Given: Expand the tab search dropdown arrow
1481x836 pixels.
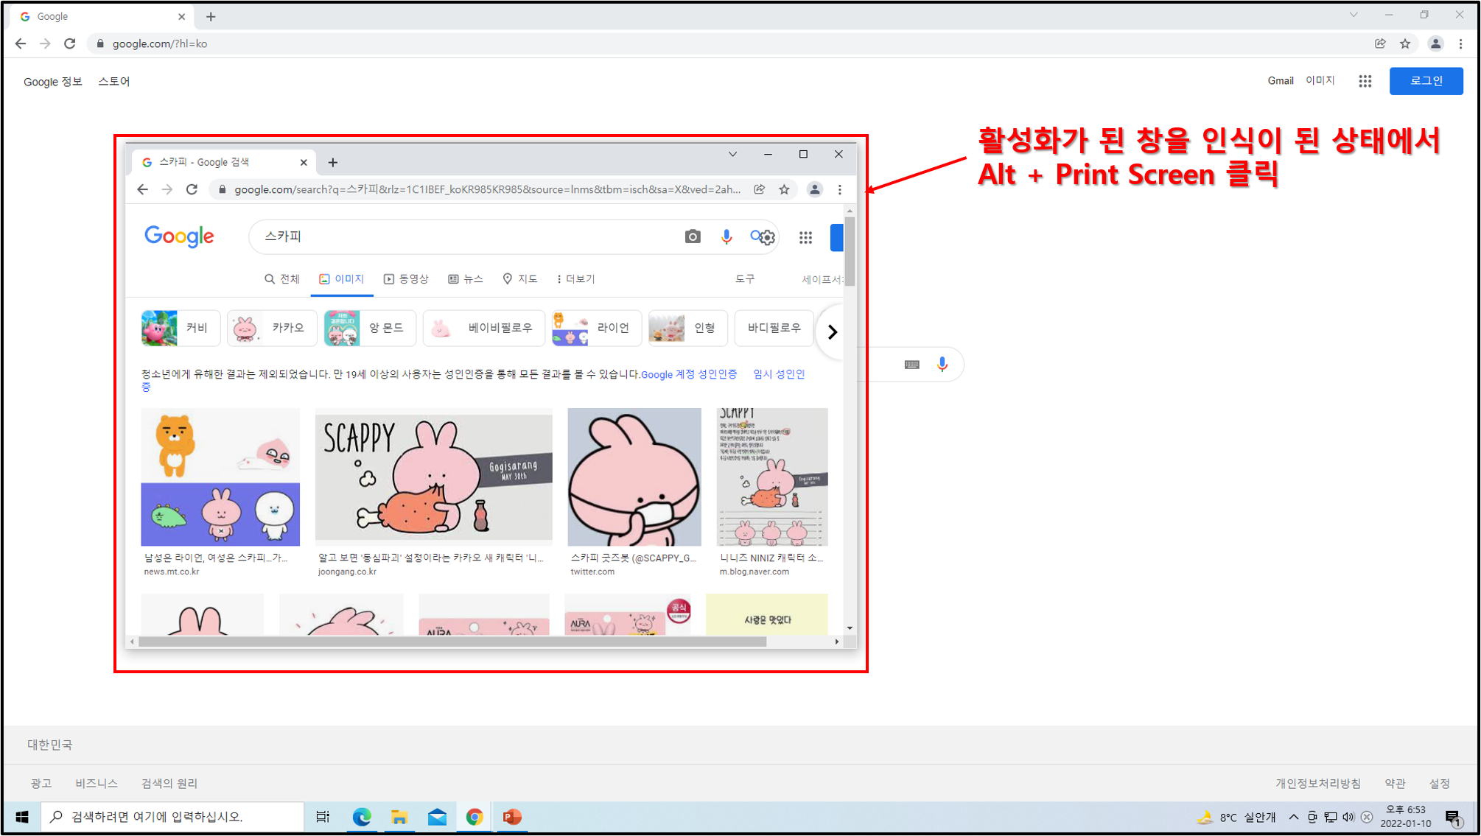Looking at the screenshot, I should point(1354,15).
